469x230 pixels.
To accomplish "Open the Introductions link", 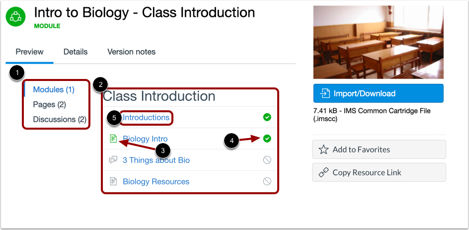I will pyautogui.click(x=146, y=118).
